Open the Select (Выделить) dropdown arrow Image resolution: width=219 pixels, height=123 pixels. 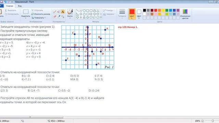[26, 18]
